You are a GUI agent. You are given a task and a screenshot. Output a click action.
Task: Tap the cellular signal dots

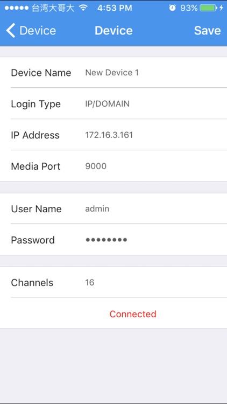[17, 8]
